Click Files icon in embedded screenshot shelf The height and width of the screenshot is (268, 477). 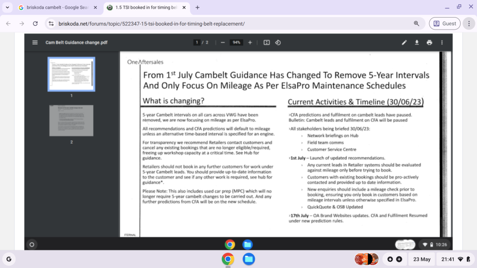[247, 244]
